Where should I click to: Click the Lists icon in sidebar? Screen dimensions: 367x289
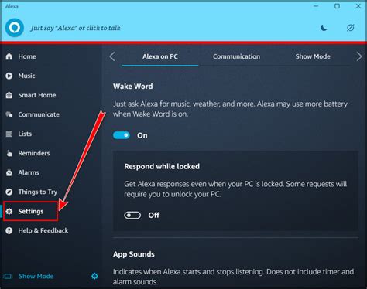pos(9,134)
